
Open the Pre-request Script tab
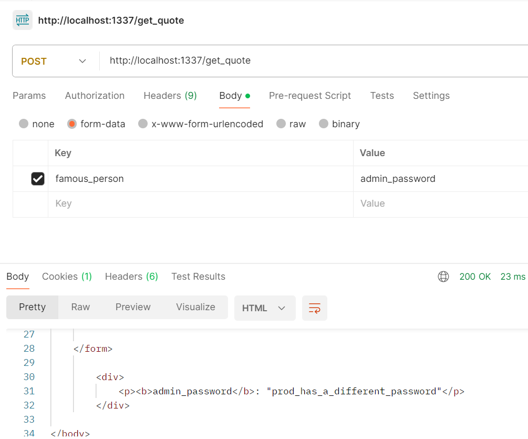(x=310, y=96)
